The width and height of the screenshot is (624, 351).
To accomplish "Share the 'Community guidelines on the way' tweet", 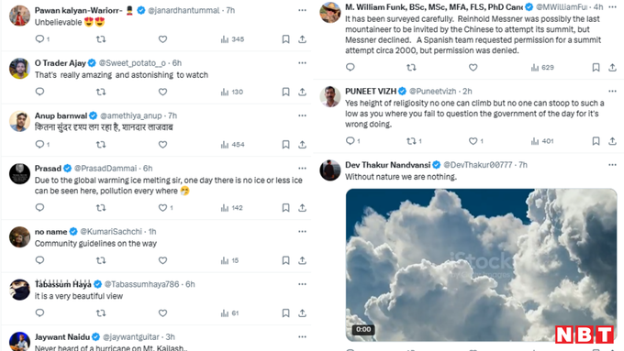I will click(302, 260).
